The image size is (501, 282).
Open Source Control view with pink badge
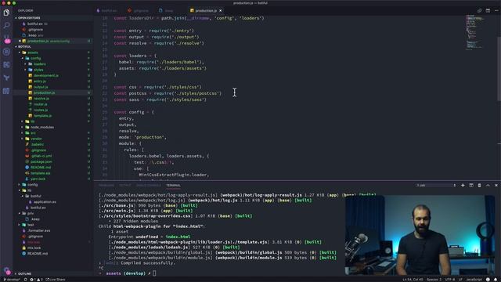pos(7,39)
